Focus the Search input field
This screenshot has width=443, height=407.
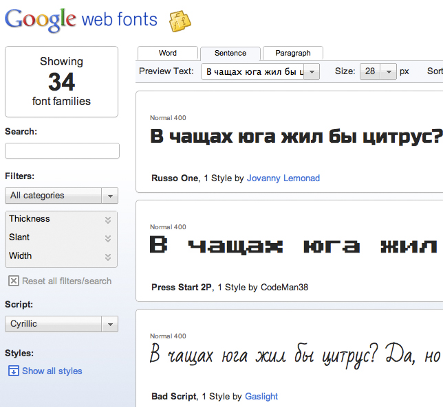(62, 151)
